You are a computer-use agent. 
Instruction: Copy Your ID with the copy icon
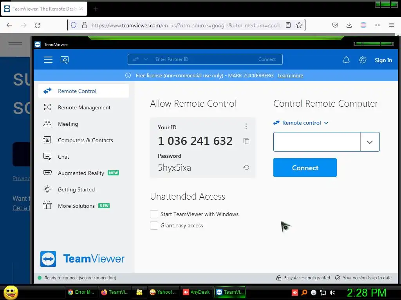[246, 141]
